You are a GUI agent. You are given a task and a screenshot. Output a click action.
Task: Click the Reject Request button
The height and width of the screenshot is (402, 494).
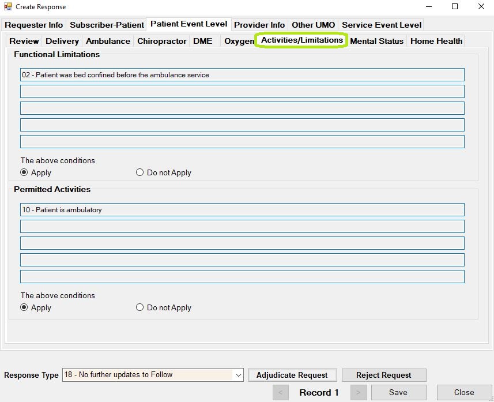pyautogui.click(x=384, y=375)
